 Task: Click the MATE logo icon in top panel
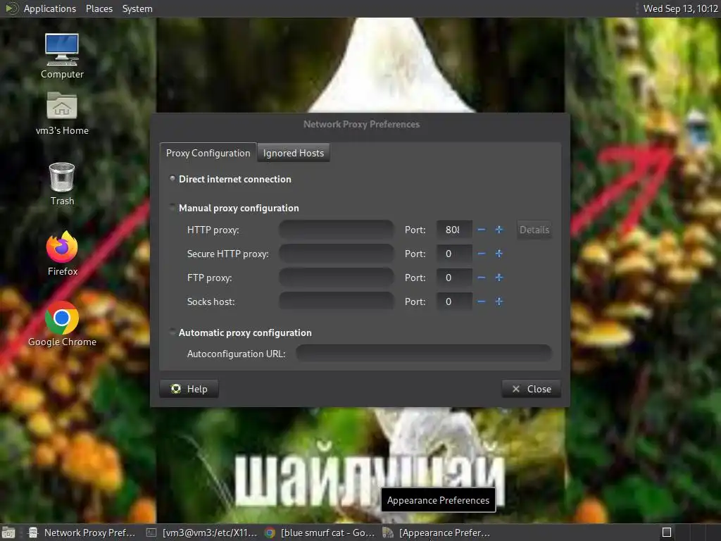tap(11, 8)
